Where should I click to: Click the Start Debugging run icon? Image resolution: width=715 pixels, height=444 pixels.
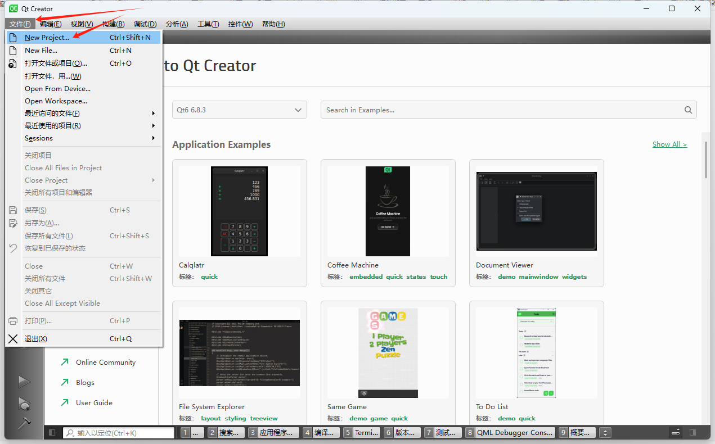[24, 403]
